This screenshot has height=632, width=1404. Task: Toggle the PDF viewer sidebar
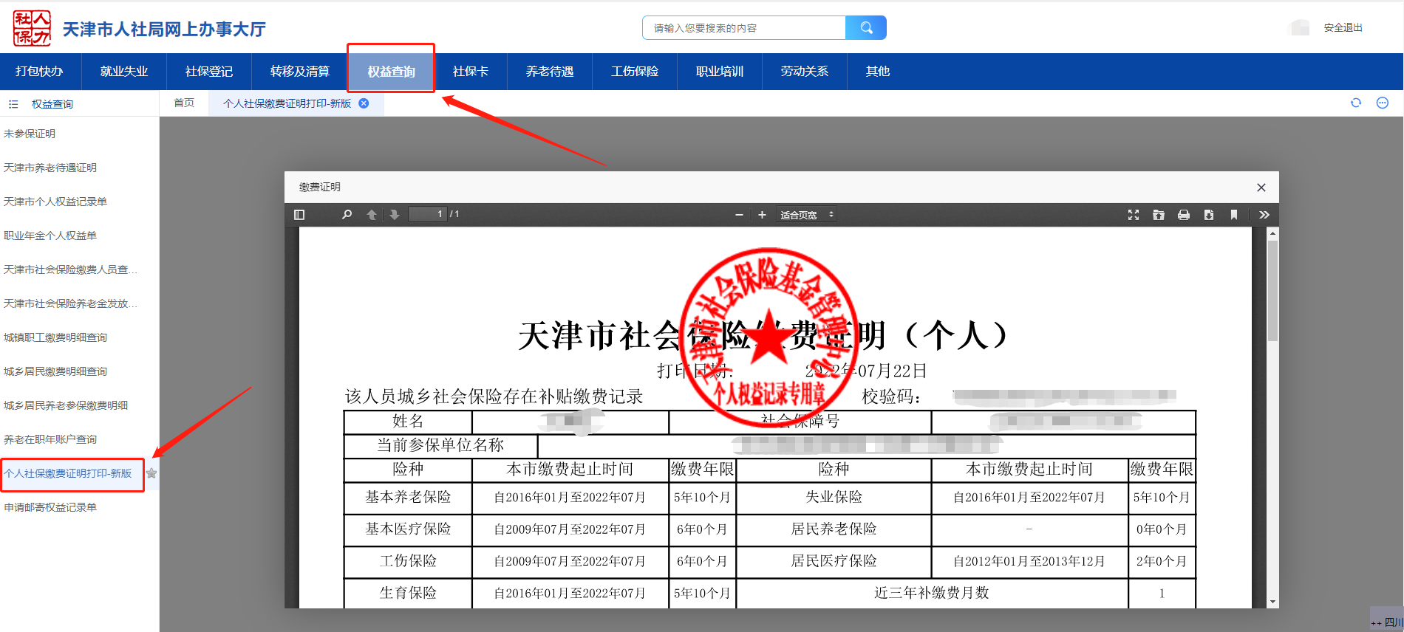click(x=299, y=215)
